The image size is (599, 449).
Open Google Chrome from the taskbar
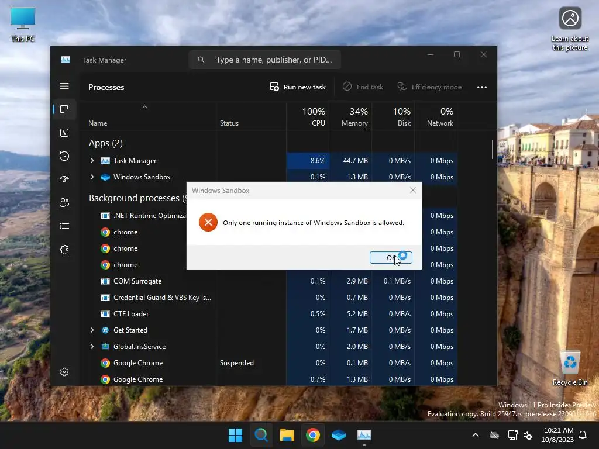click(313, 435)
